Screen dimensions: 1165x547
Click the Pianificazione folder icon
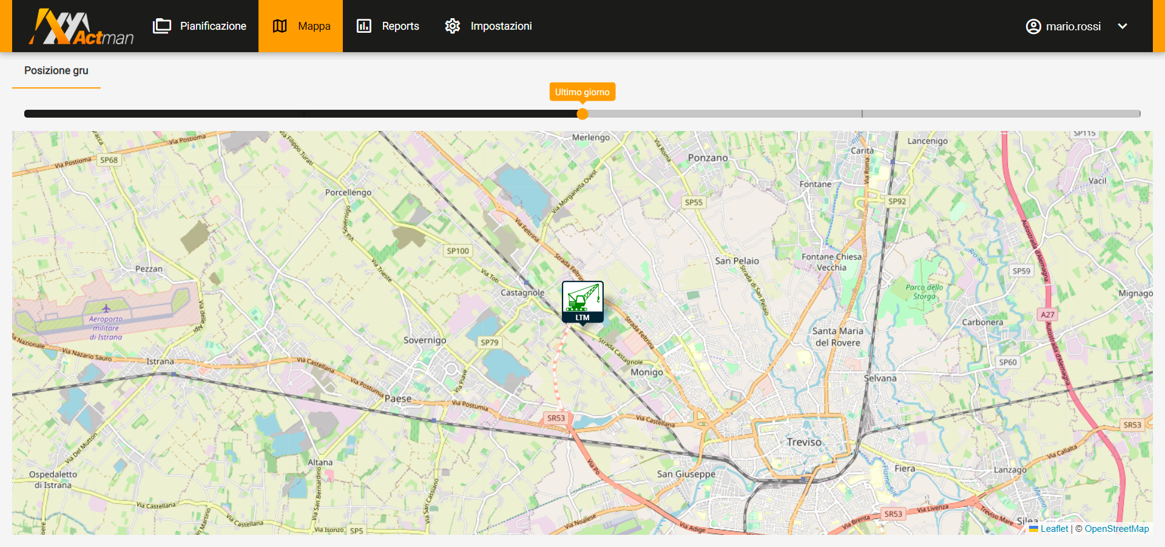(x=162, y=26)
